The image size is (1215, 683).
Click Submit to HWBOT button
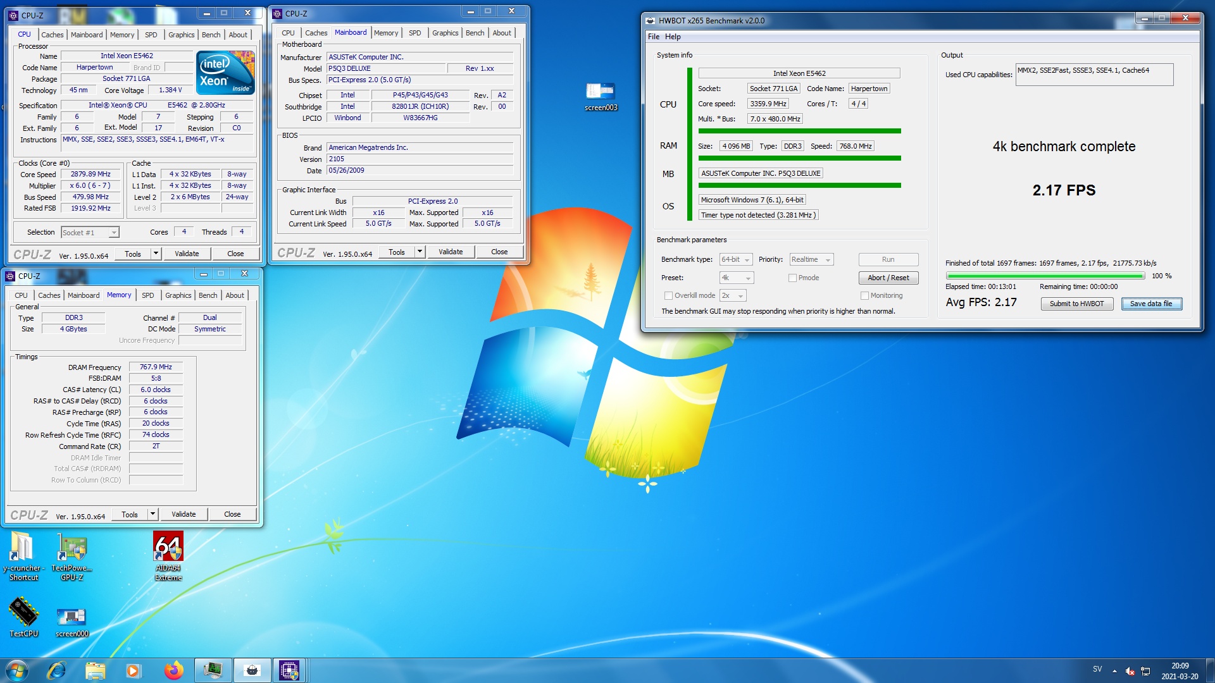coord(1076,304)
